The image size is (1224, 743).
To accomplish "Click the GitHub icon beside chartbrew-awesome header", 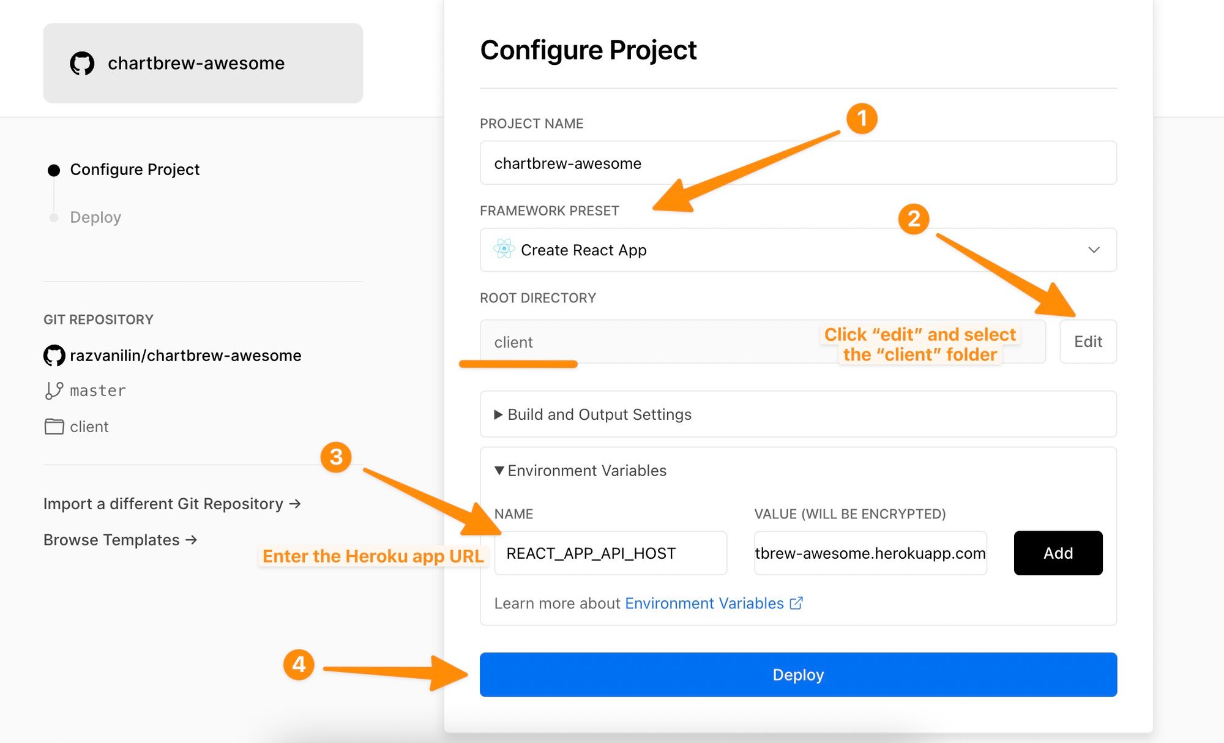I will pyautogui.click(x=82, y=63).
